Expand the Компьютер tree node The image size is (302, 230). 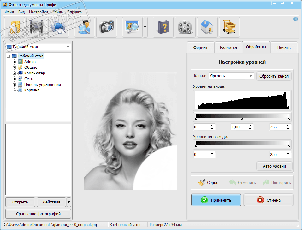pos(14,73)
